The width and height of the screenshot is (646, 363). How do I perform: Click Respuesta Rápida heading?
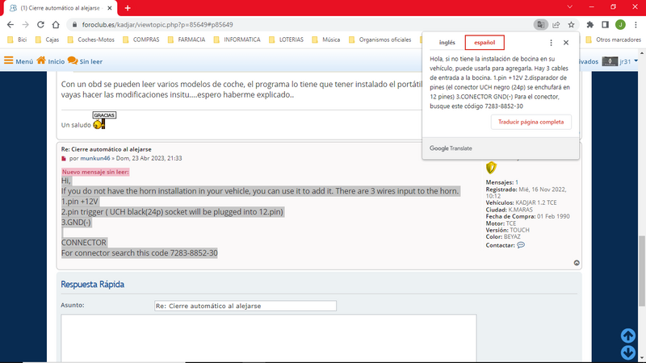coord(92,285)
